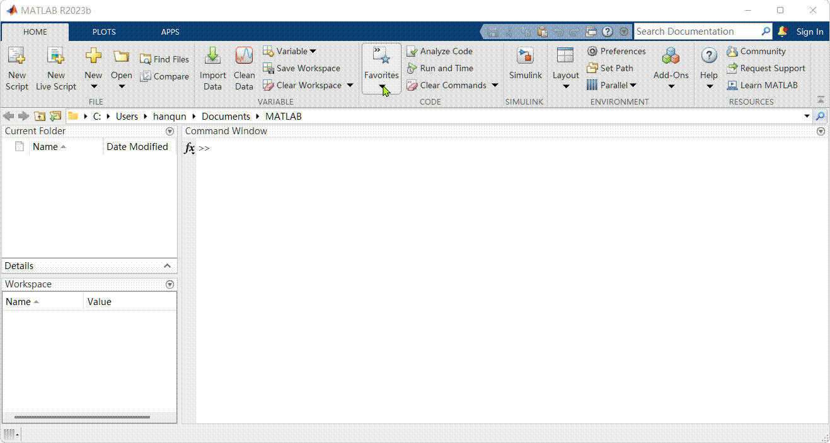Open the Parallel dropdown
The width and height of the screenshot is (830, 443).
611,85
